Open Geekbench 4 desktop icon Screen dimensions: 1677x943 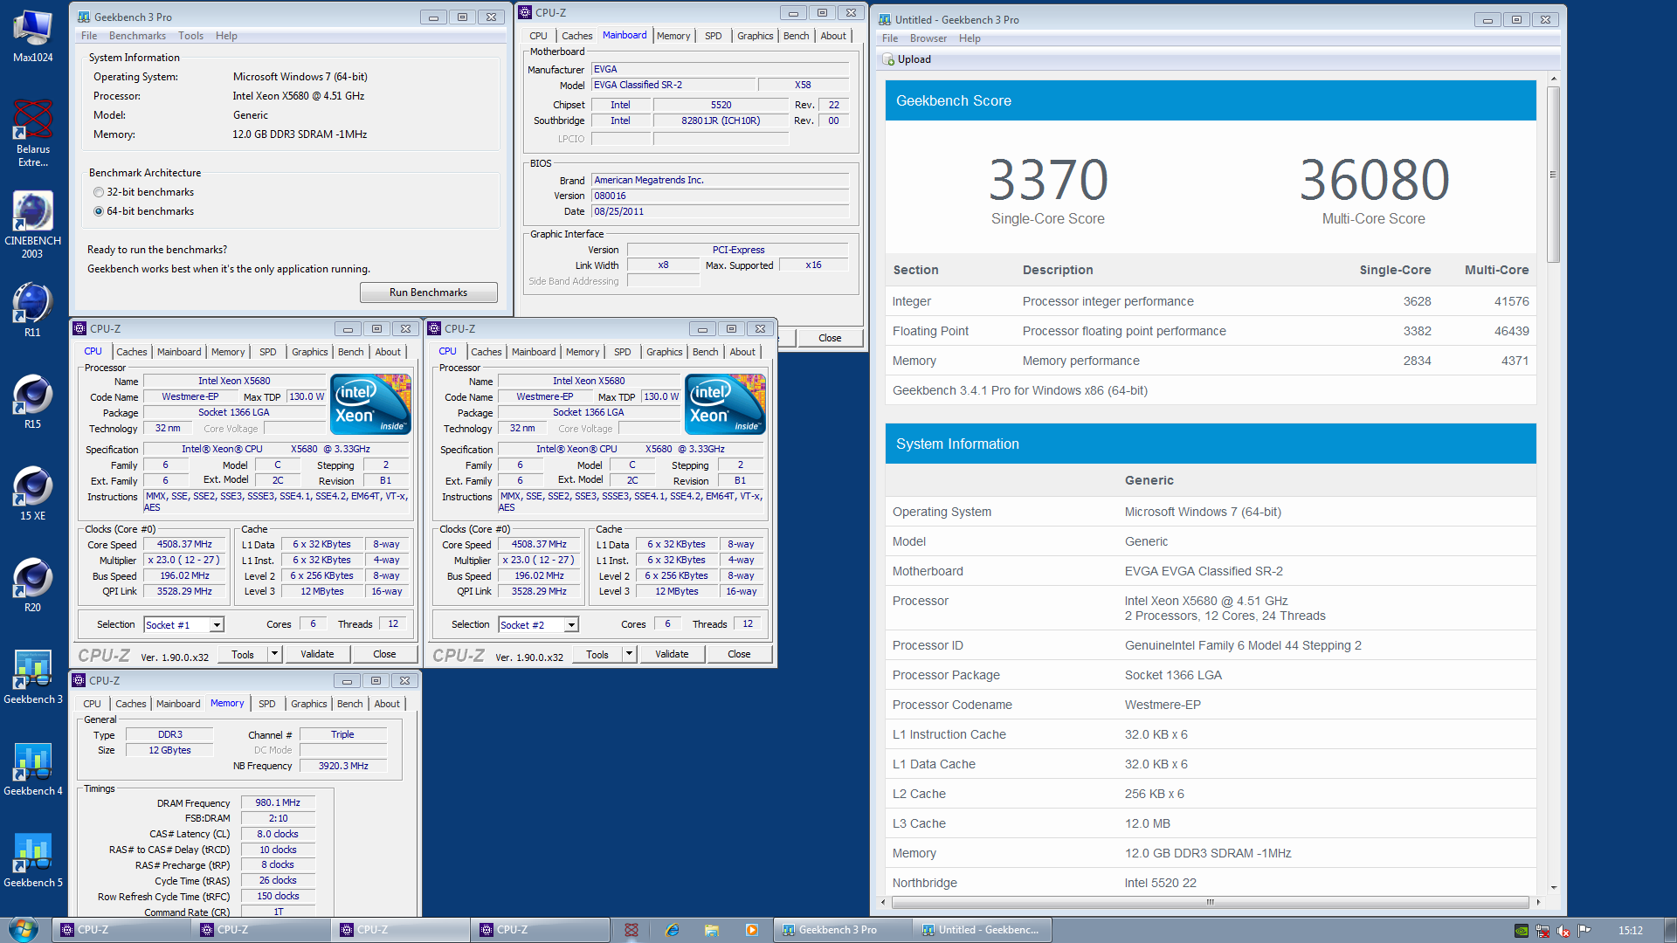point(32,768)
